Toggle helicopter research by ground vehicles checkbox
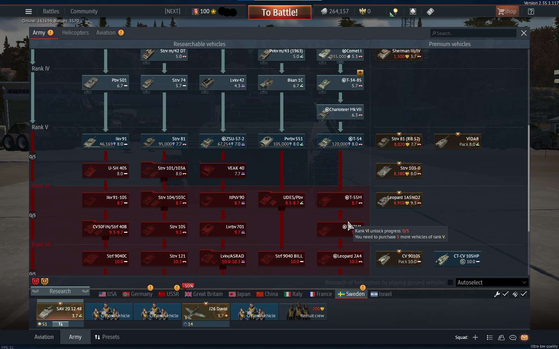The image size is (559, 349). [x=450, y=282]
